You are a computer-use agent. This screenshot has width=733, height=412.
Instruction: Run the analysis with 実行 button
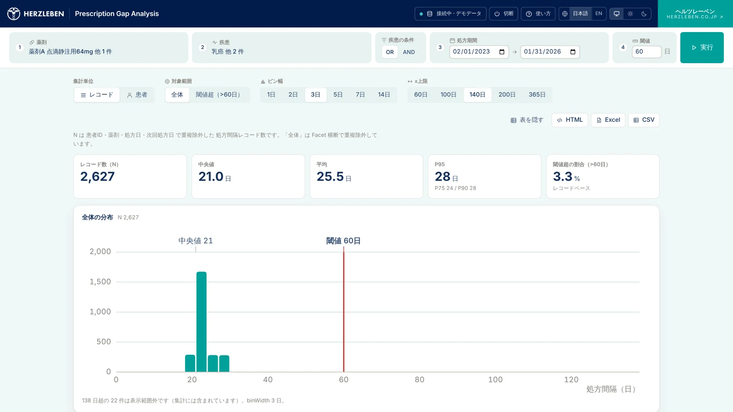(x=702, y=48)
